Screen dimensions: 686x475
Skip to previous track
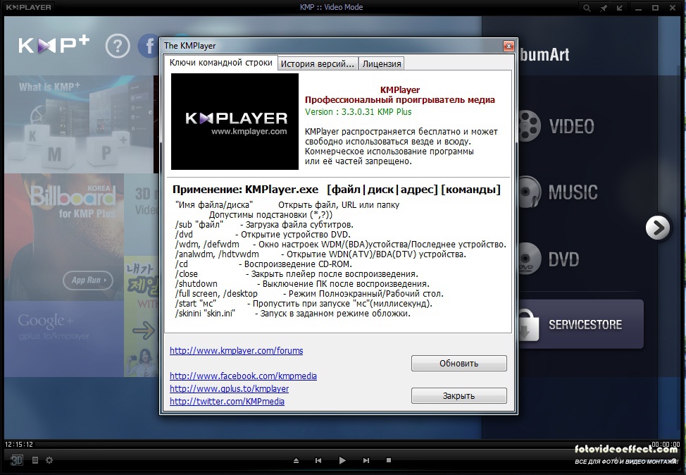[x=318, y=461]
